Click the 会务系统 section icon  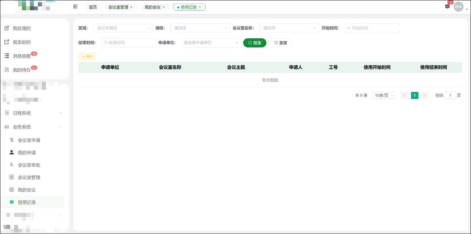click(x=7, y=127)
